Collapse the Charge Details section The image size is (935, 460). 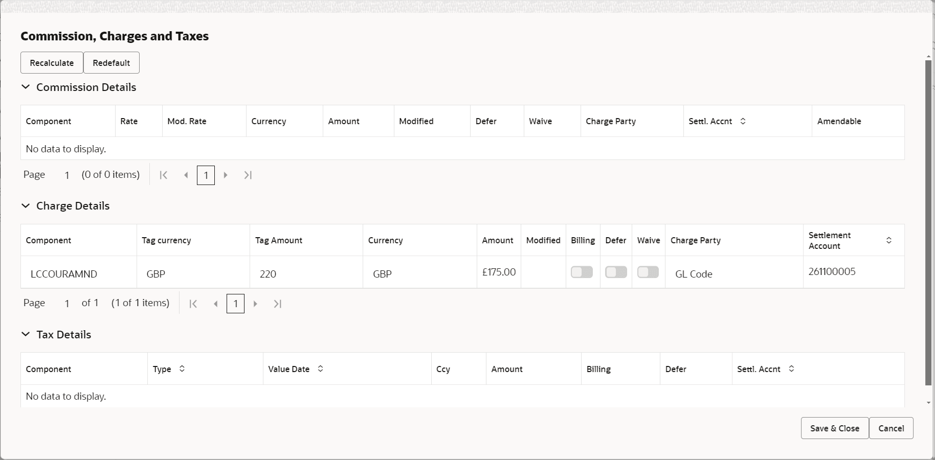tap(26, 205)
